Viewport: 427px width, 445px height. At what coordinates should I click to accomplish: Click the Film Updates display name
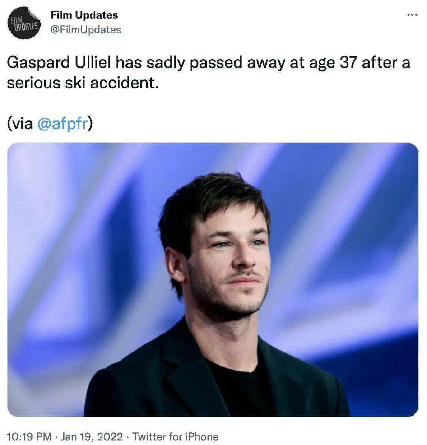click(x=84, y=16)
